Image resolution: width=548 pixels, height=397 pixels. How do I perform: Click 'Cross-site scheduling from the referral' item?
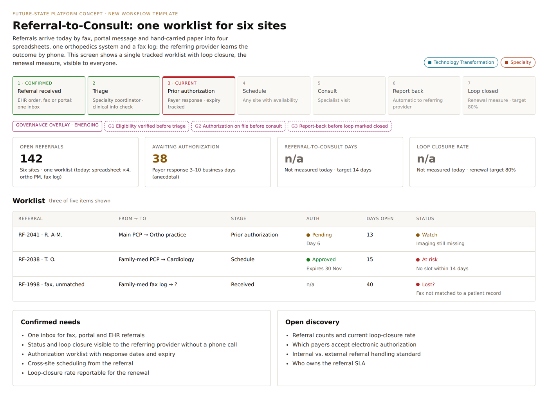click(80, 363)
